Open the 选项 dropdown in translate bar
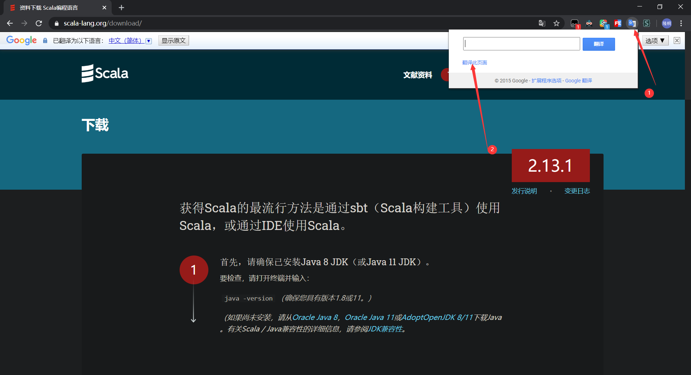The image size is (691, 375). pos(655,41)
